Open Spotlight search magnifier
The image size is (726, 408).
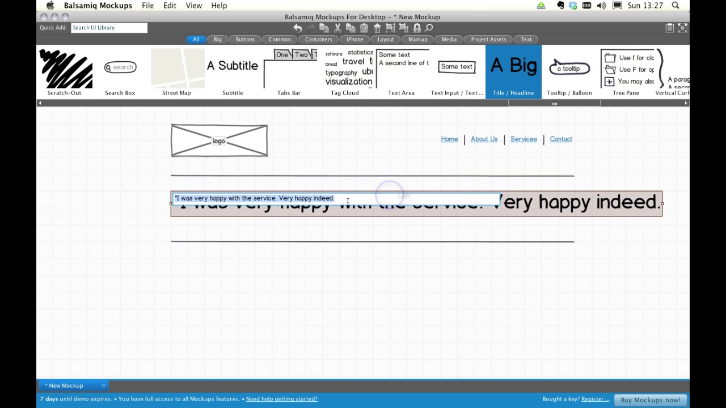tap(676, 5)
